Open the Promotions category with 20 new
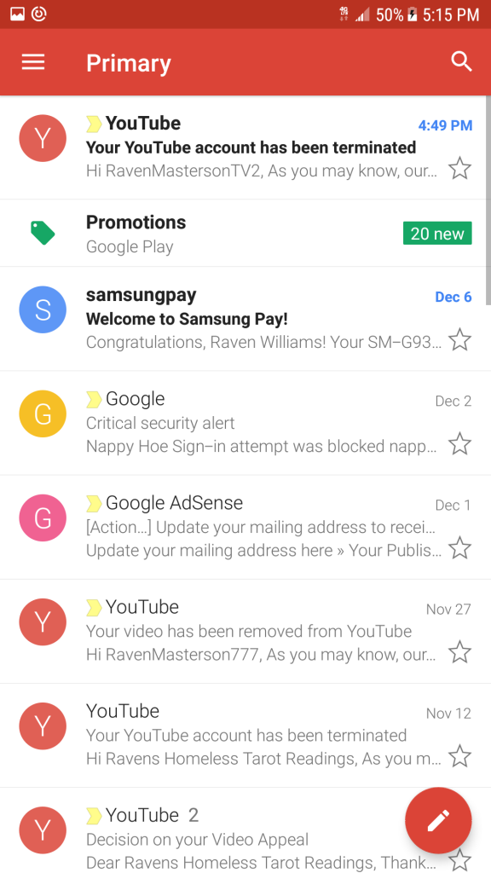 245,234
